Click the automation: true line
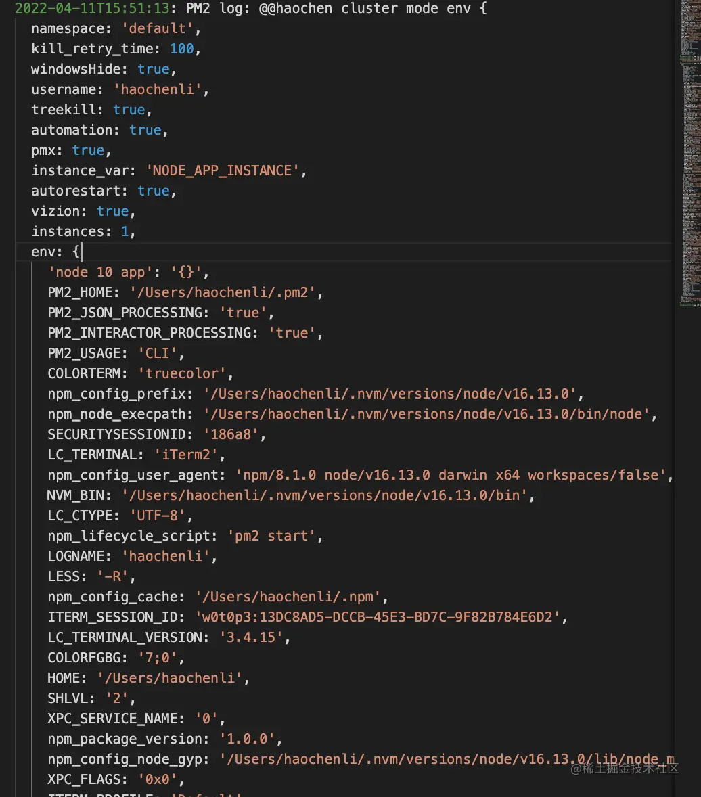 99,130
